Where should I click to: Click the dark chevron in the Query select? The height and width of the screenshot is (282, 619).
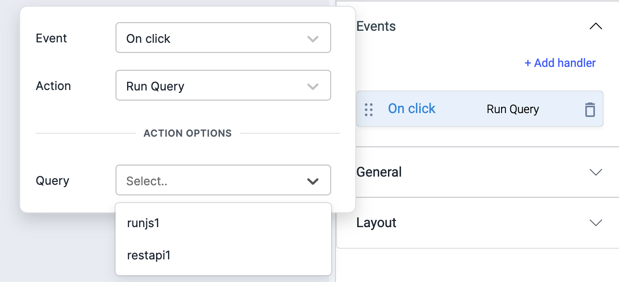313,181
